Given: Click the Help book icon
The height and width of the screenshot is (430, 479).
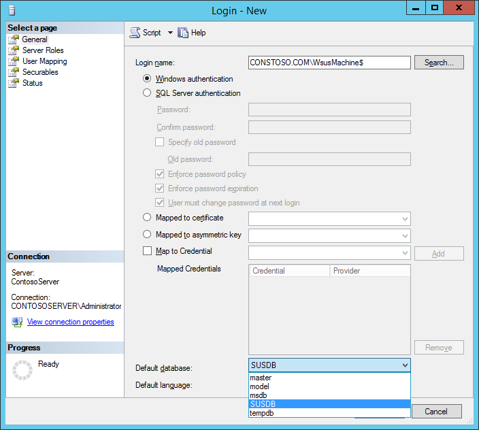Looking at the screenshot, I should (x=183, y=33).
